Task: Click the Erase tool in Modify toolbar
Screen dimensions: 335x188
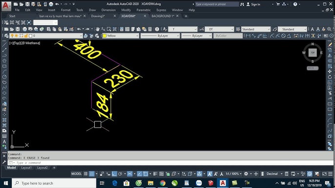Action: pyautogui.click(x=330, y=44)
